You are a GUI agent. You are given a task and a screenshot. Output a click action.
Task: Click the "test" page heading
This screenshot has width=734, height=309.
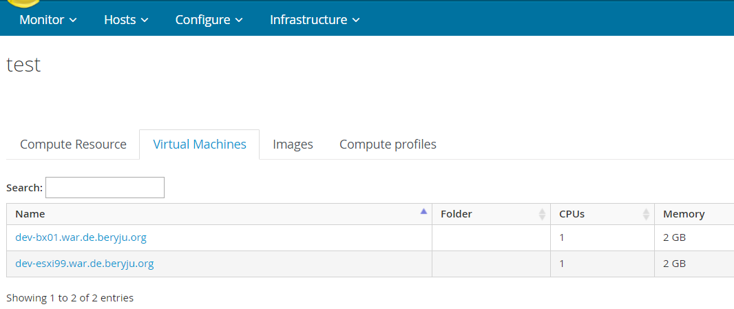click(23, 65)
